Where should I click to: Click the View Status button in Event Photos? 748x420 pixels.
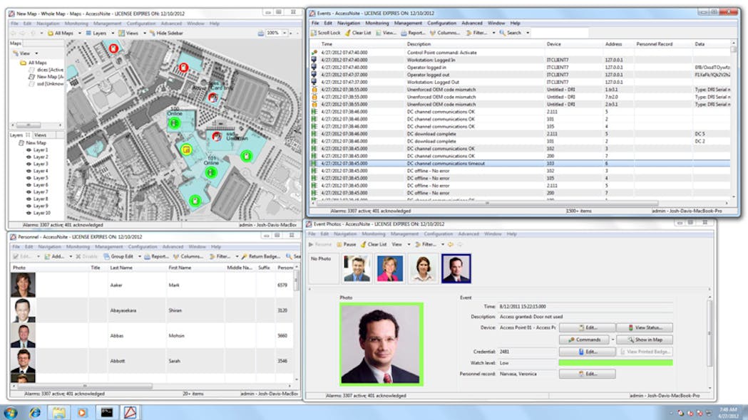(645, 327)
